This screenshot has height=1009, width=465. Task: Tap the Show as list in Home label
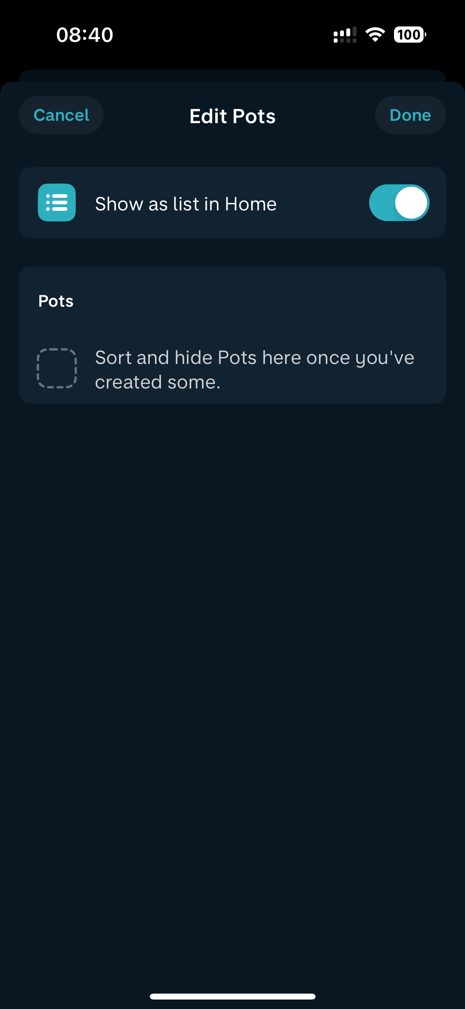[186, 204]
